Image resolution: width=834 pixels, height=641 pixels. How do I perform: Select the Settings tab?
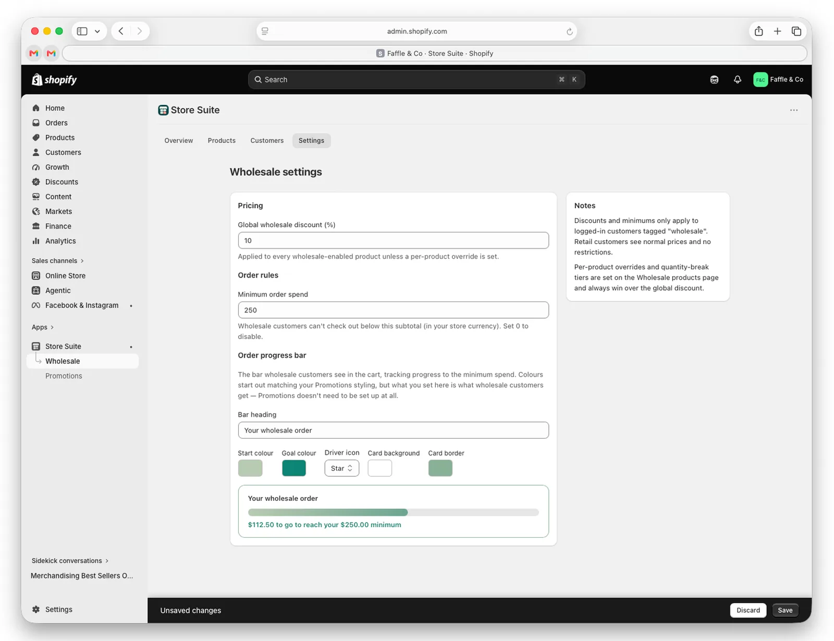[x=311, y=140]
